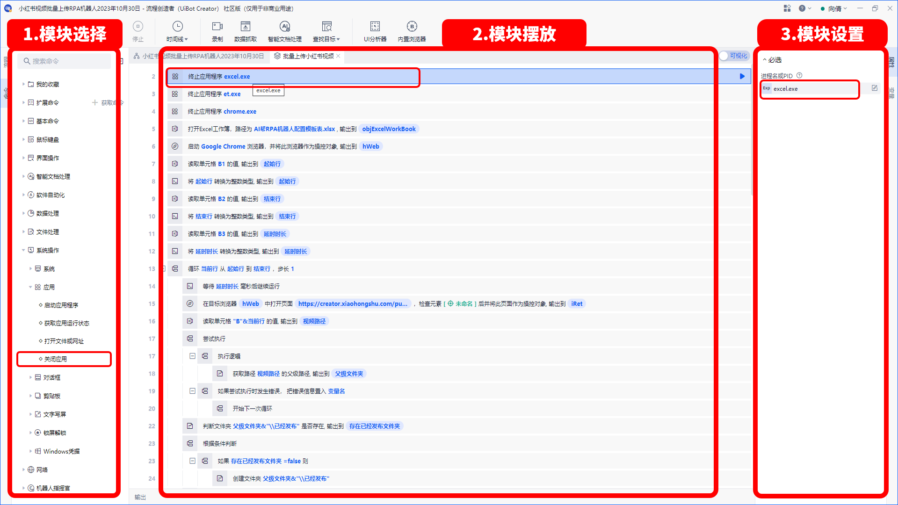Expand Software Automation (软件自动化) node
Image resolution: width=898 pixels, height=505 pixels.
[23, 195]
